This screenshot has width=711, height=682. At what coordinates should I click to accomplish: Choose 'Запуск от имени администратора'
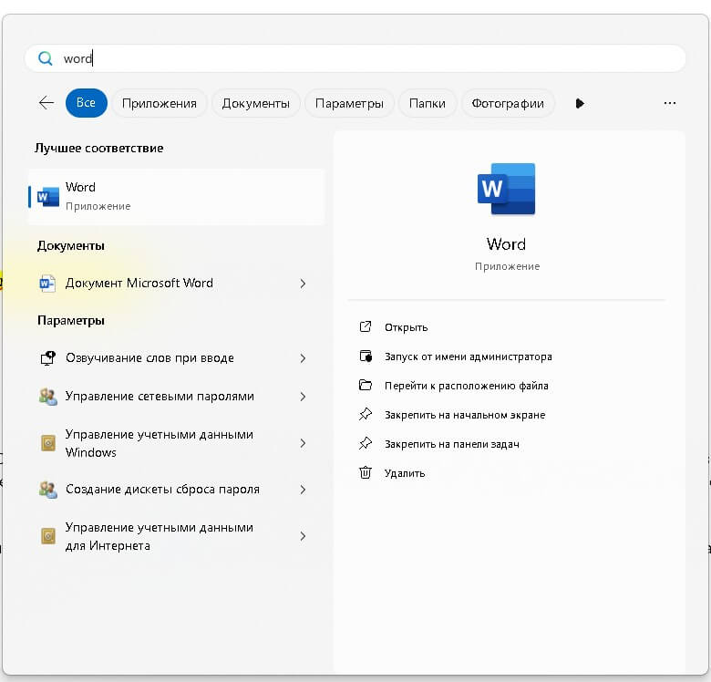coord(469,356)
